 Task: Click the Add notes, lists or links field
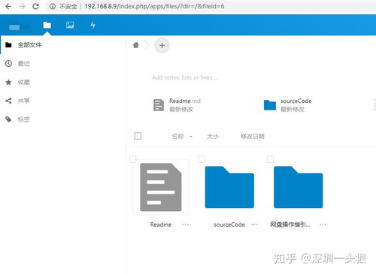[x=185, y=77]
